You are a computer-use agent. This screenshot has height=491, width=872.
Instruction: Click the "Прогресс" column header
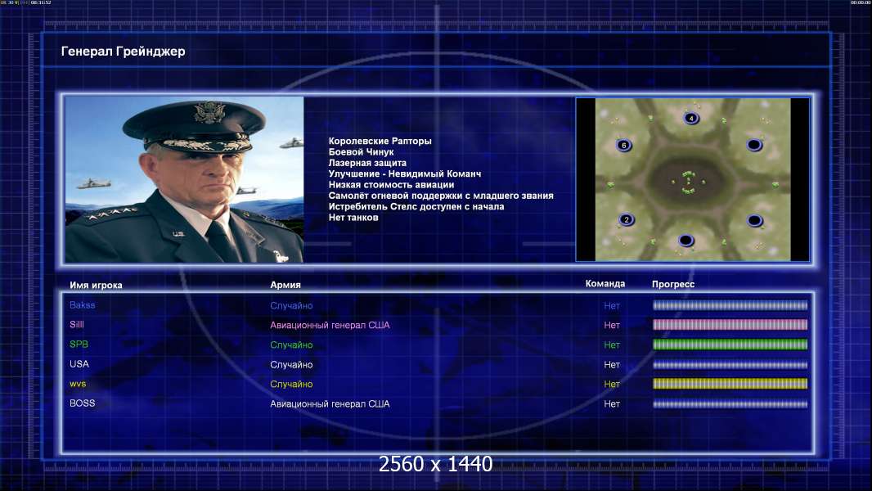(673, 284)
